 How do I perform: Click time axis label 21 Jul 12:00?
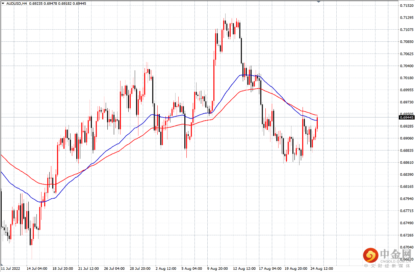tap(89, 268)
